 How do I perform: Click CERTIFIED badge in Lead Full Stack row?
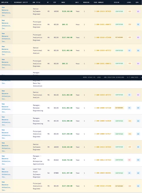click(x=119, y=173)
